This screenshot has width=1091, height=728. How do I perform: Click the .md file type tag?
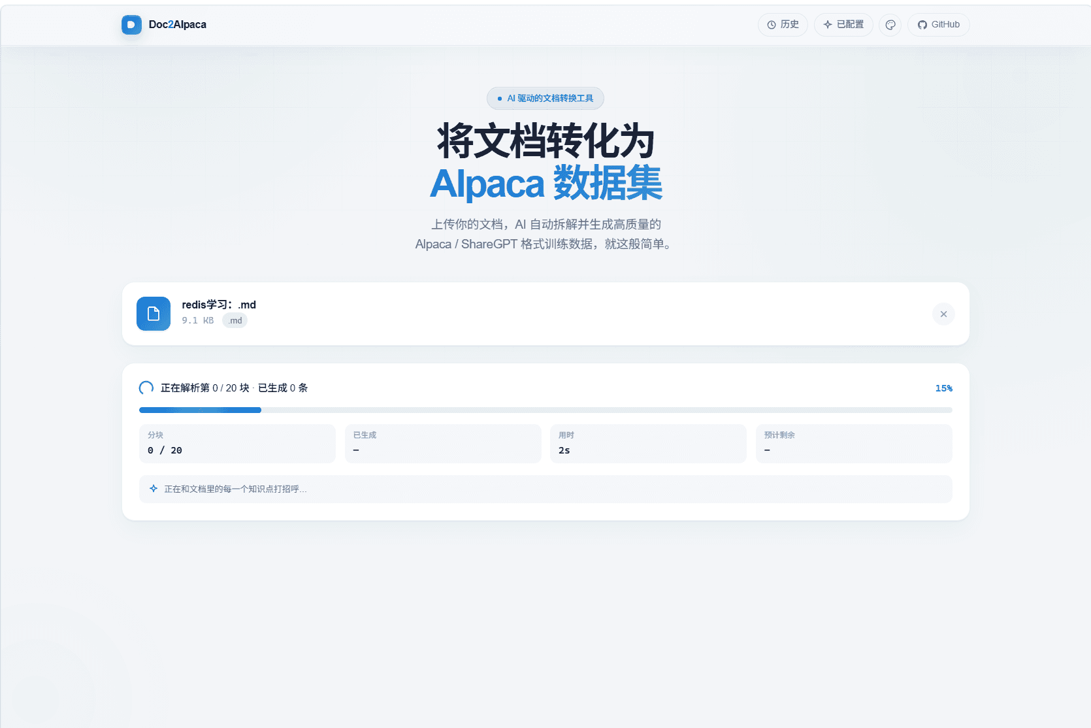tap(235, 320)
